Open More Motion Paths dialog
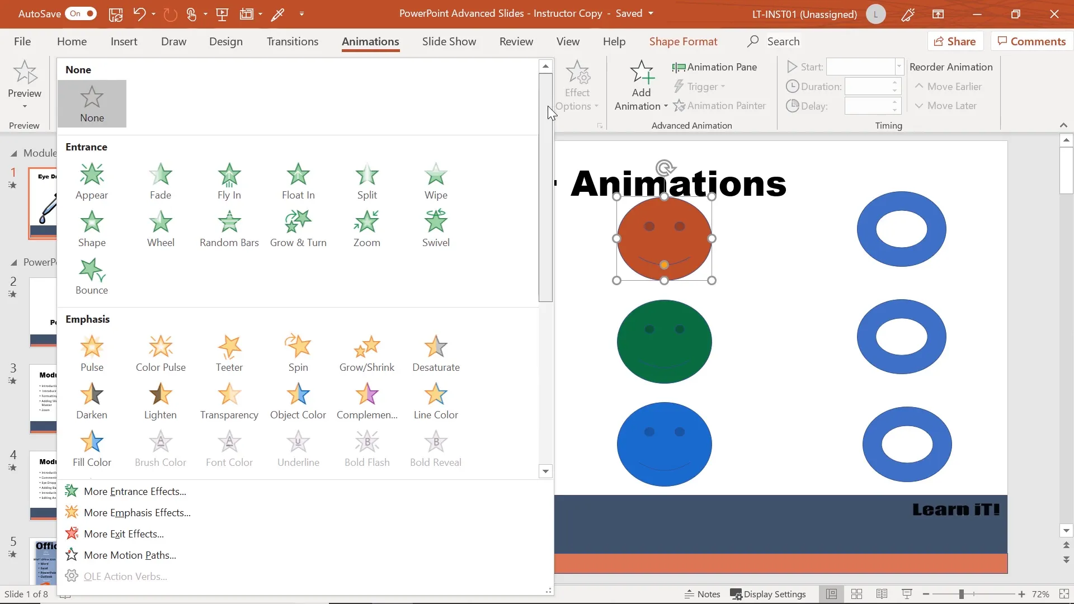1074x604 pixels. click(130, 555)
